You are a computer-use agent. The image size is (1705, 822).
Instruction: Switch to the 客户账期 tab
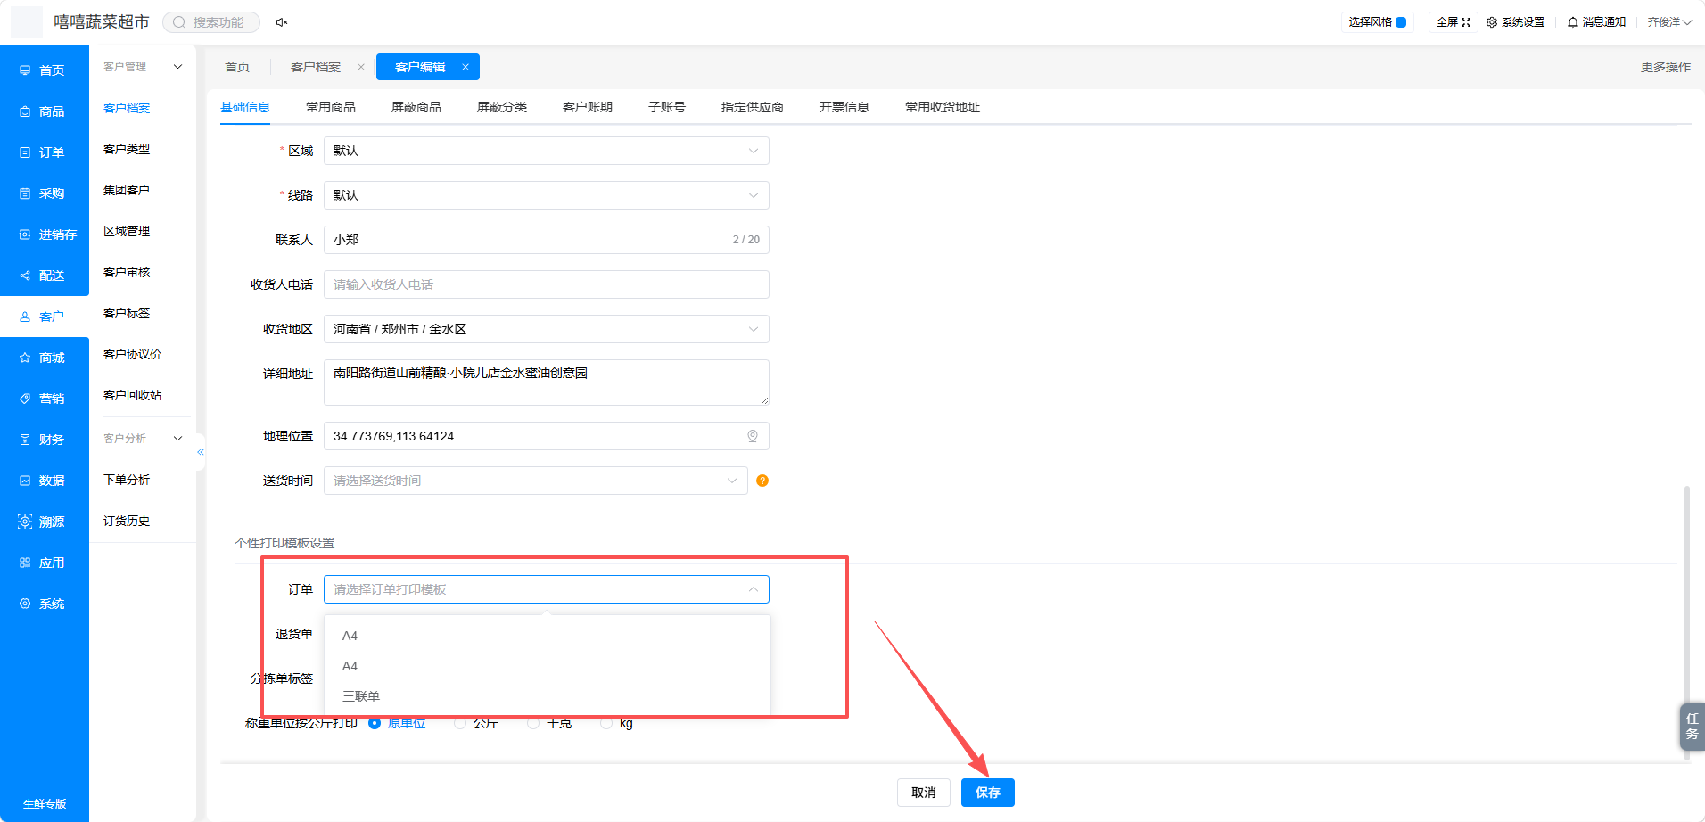click(x=588, y=107)
